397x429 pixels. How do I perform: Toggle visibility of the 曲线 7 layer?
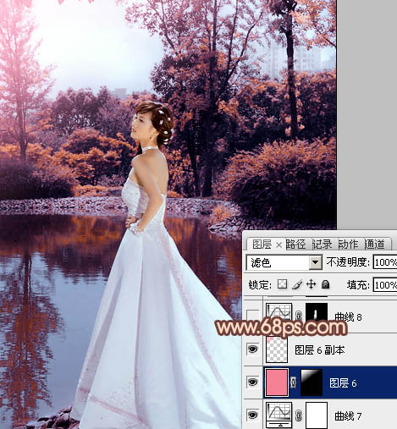tap(252, 415)
